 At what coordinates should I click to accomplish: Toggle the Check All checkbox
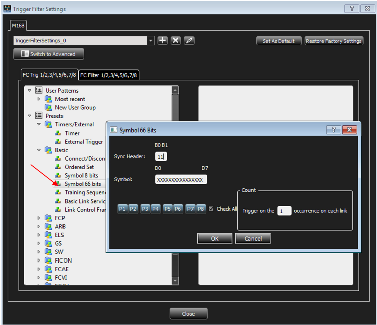click(211, 209)
